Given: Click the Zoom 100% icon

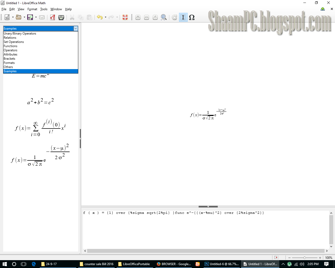Looking at the screenshot, I should tap(155, 17).
